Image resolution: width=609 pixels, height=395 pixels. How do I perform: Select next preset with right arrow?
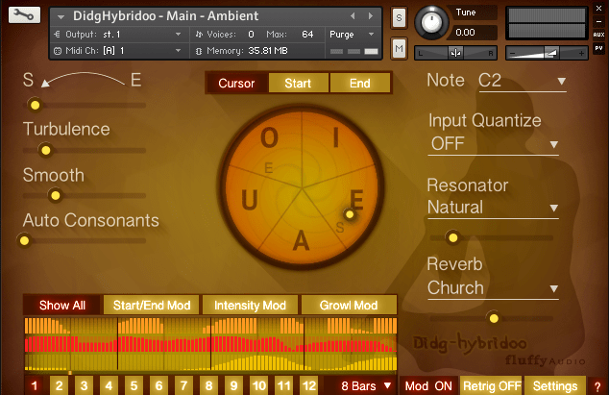coord(371,16)
